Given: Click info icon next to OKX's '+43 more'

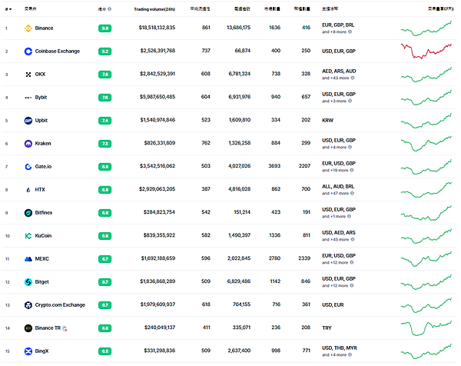Looking at the screenshot, I should [353, 78].
